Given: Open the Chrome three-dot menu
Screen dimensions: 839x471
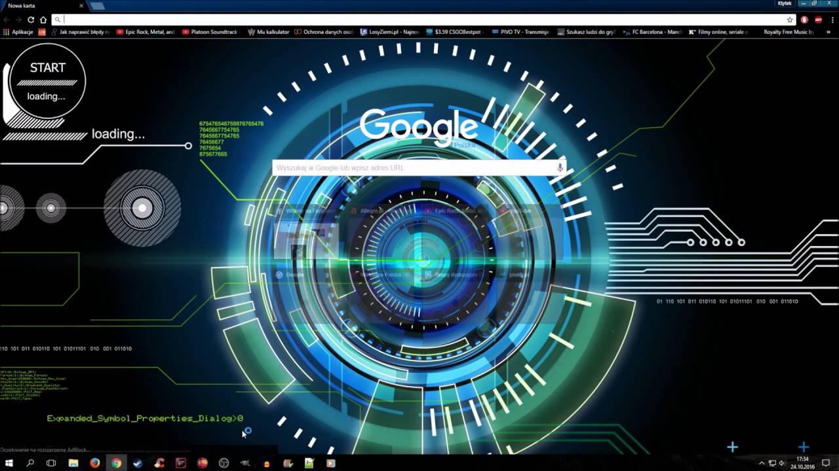Looking at the screenshot, I should pos(831,20).
